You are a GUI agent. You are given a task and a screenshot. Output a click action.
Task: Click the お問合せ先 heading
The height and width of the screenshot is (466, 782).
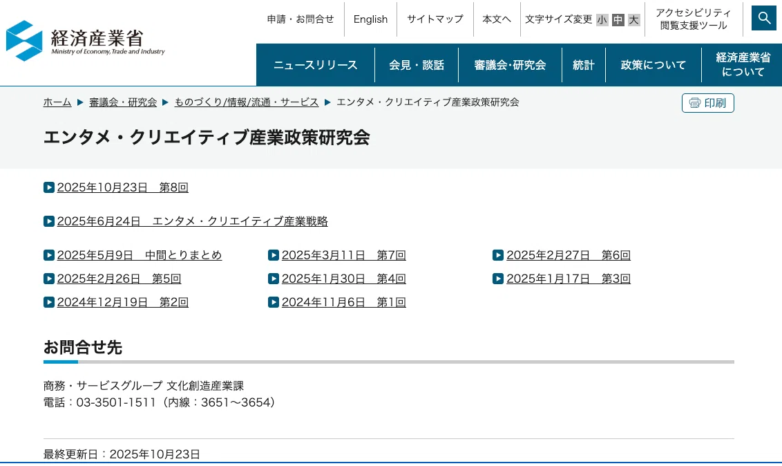click(x=83, y=347)
